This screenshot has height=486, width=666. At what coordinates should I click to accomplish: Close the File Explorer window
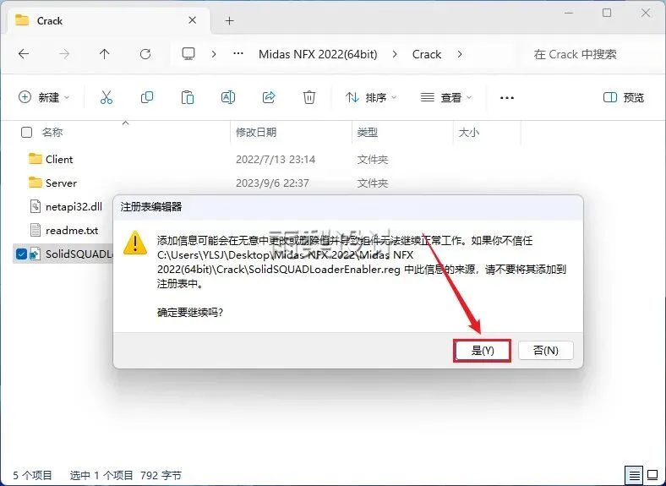[x=646, y=14]
